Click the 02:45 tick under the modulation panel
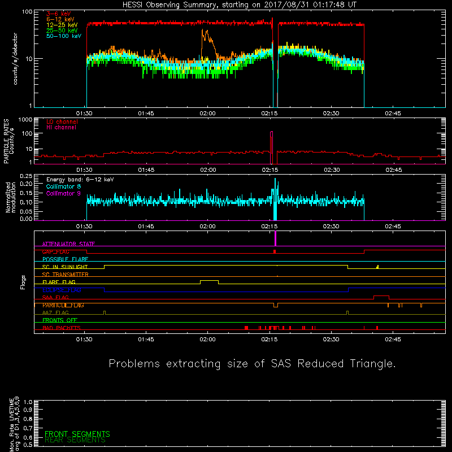The width and height of the screenshot is (452, 452). tap(393, 227)
